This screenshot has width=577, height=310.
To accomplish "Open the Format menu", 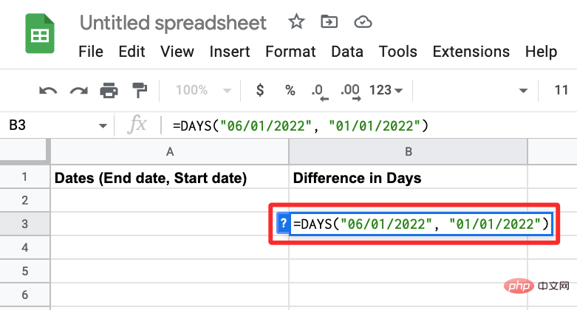I will [290, 52].
